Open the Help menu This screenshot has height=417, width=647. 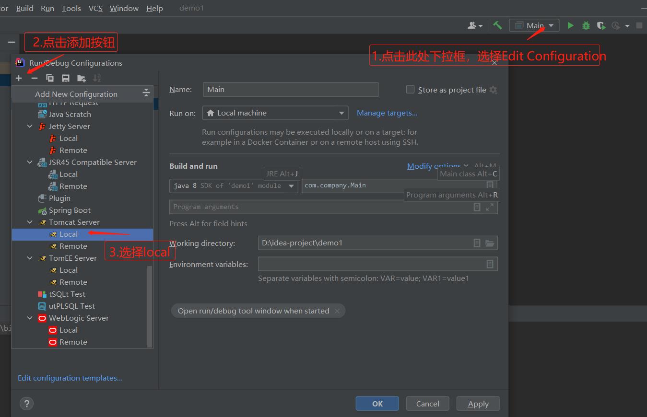[x=154, y=8]
